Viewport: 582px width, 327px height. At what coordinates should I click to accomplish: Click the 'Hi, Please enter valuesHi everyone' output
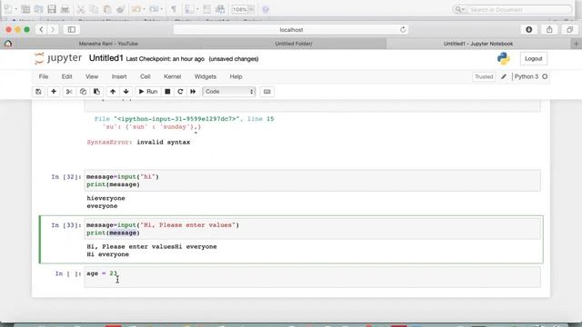click(152, 246)
